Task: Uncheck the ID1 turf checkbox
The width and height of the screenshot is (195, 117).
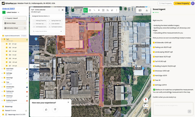Action: click(x=7, y=44)
